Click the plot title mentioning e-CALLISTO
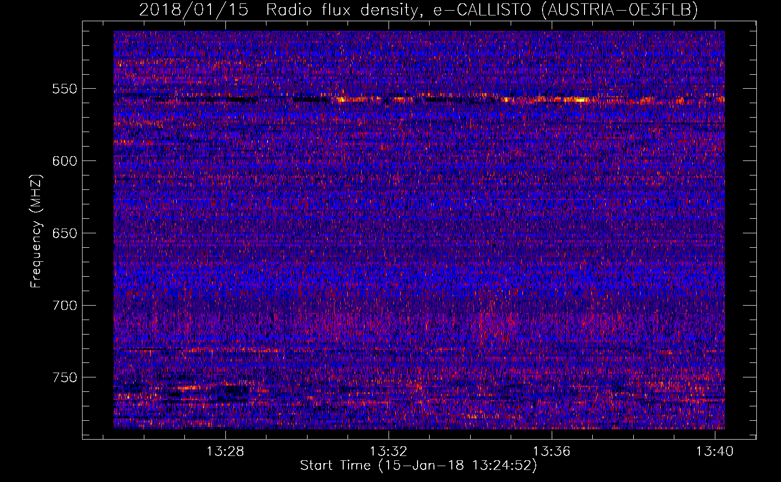 coord(418,10)
